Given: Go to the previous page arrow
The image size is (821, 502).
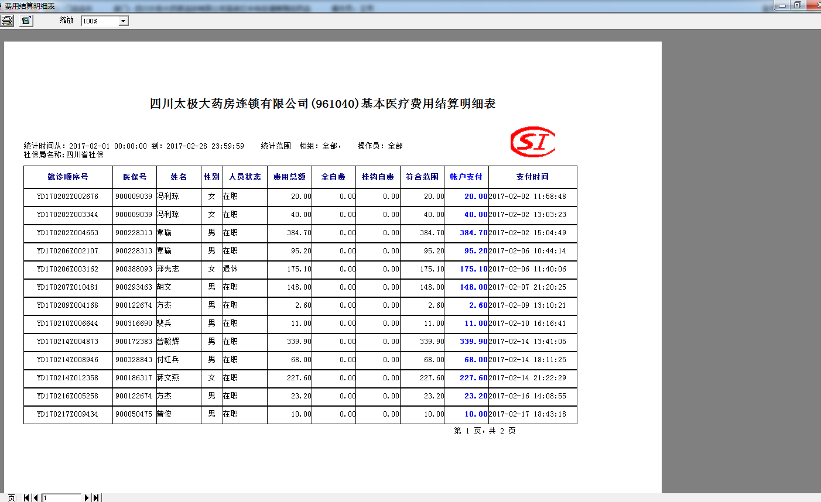Looking at the screenshot, I should (x=36, y=498).
